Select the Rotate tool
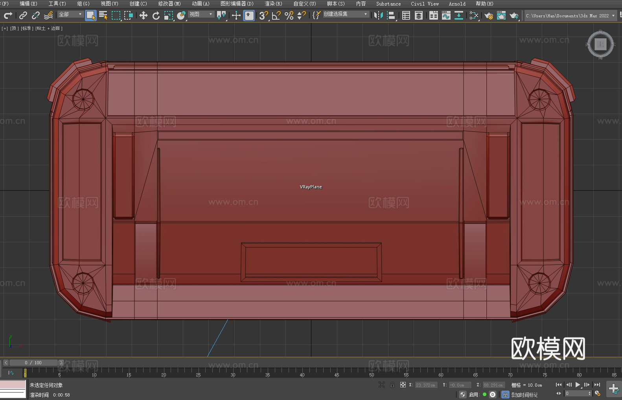Image resolution: width=622 pixels, height=400 pixels. click(156, 15)
